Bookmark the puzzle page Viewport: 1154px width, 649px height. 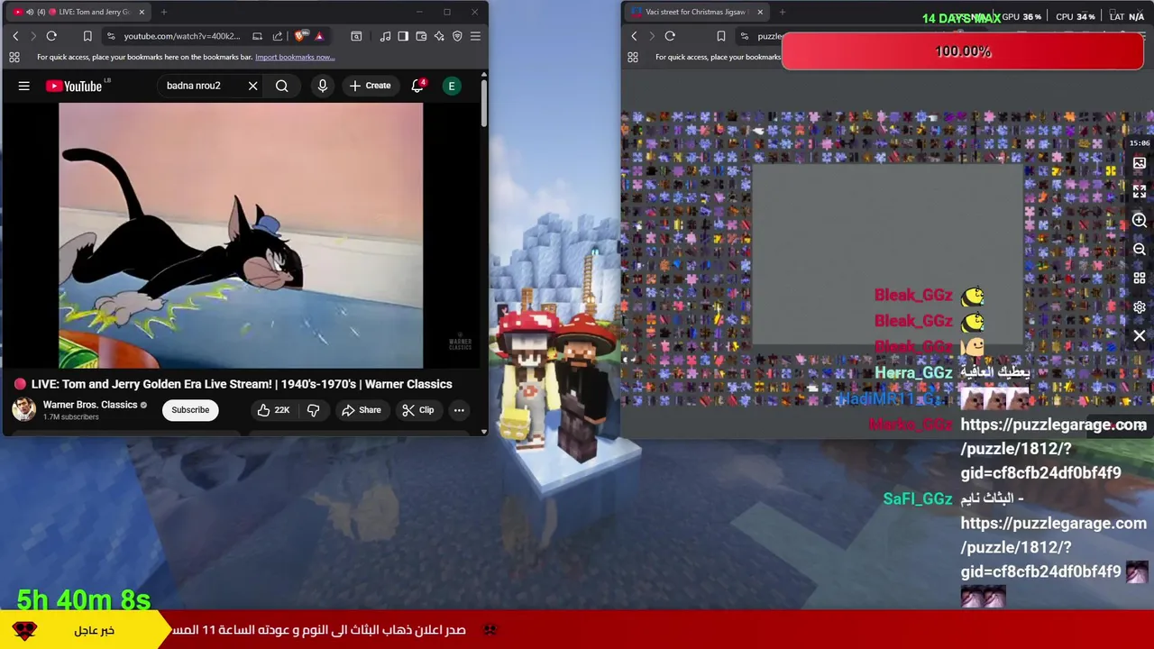click(720, 36)
